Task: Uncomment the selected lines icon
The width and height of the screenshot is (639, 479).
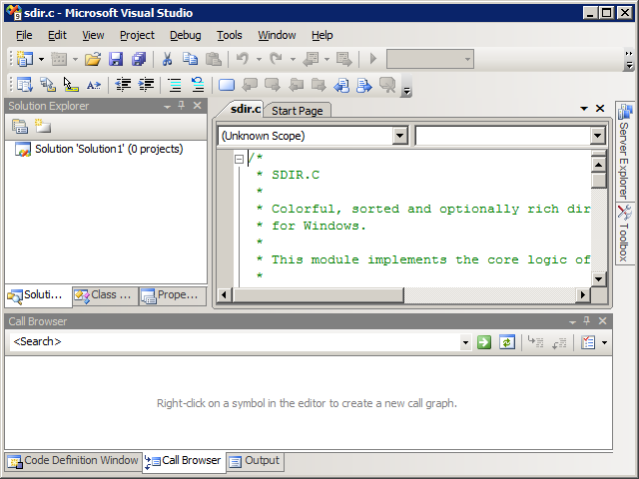Action: (198, 85)
